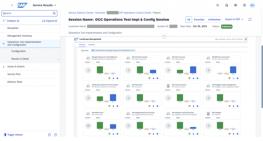Image resolution: width=263 pixels, height=141 pixels.
Task: Select the Unfinished filter button
Action: coord(214,19)
